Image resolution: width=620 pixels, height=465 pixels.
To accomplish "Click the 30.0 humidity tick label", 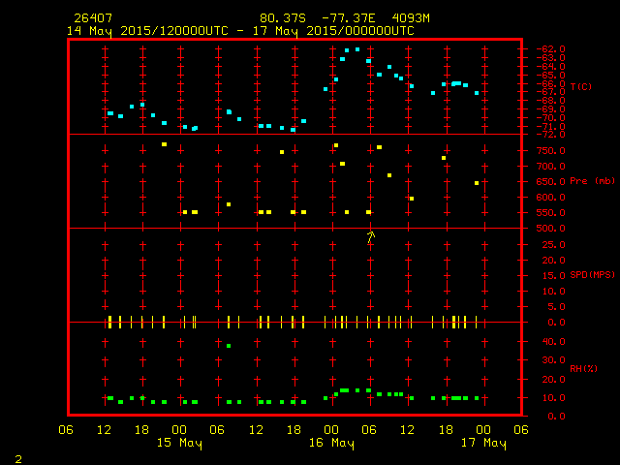I will (553, 360).
